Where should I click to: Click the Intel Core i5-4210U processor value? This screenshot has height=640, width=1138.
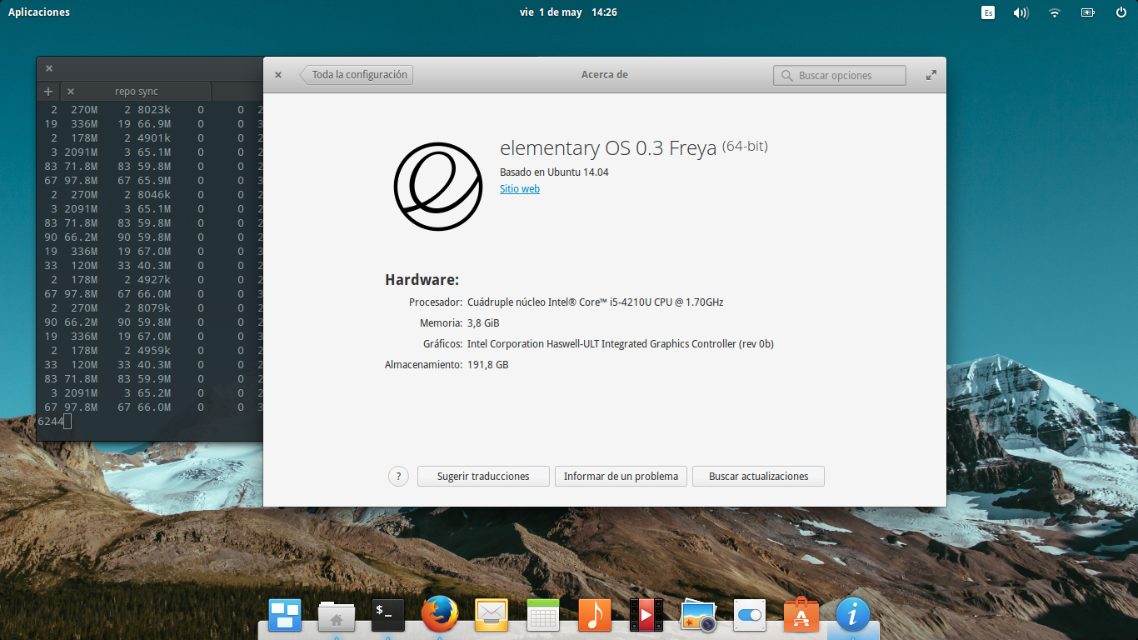point(596,302)
